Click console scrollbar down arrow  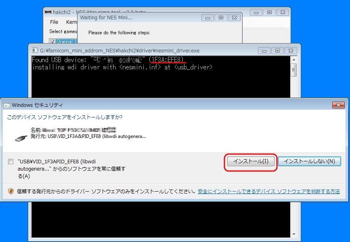294,234
